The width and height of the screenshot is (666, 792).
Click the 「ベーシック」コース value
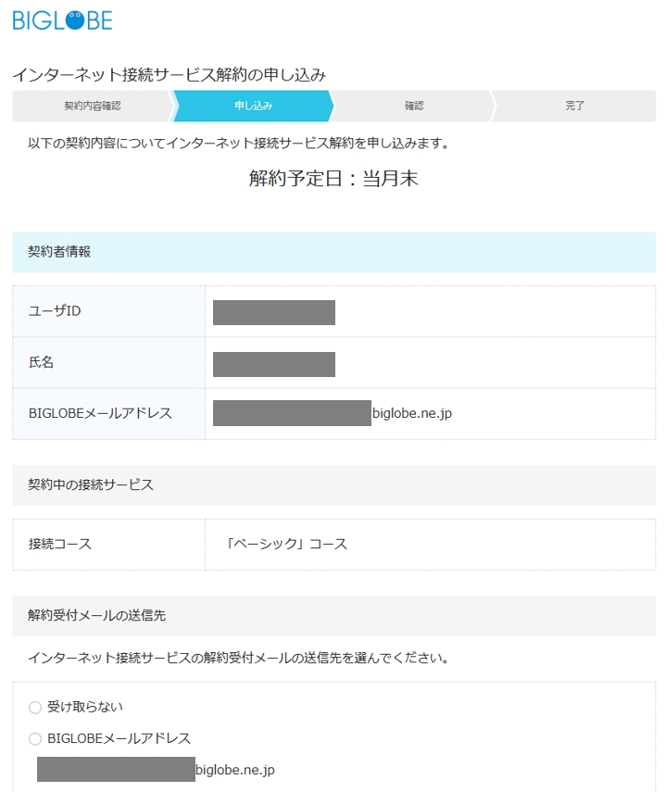pos(286,544)
